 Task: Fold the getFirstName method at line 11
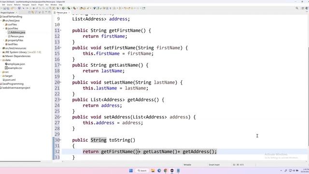(x=60, y=30)
